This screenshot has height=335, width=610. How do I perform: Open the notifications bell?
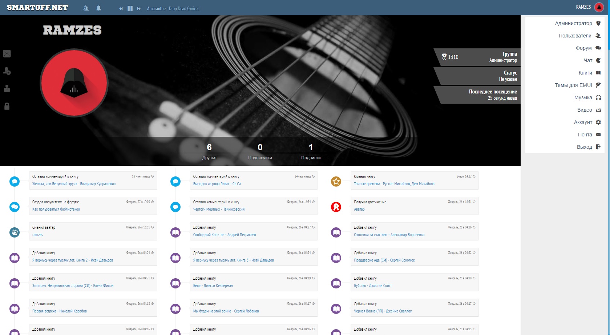(x=98, y=8)
